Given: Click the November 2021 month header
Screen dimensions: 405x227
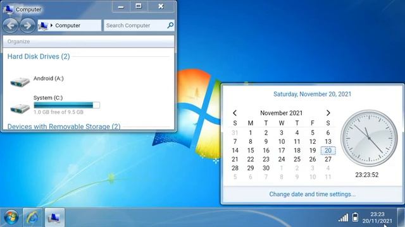Looking at the screenshot, I should click(281, 113).
